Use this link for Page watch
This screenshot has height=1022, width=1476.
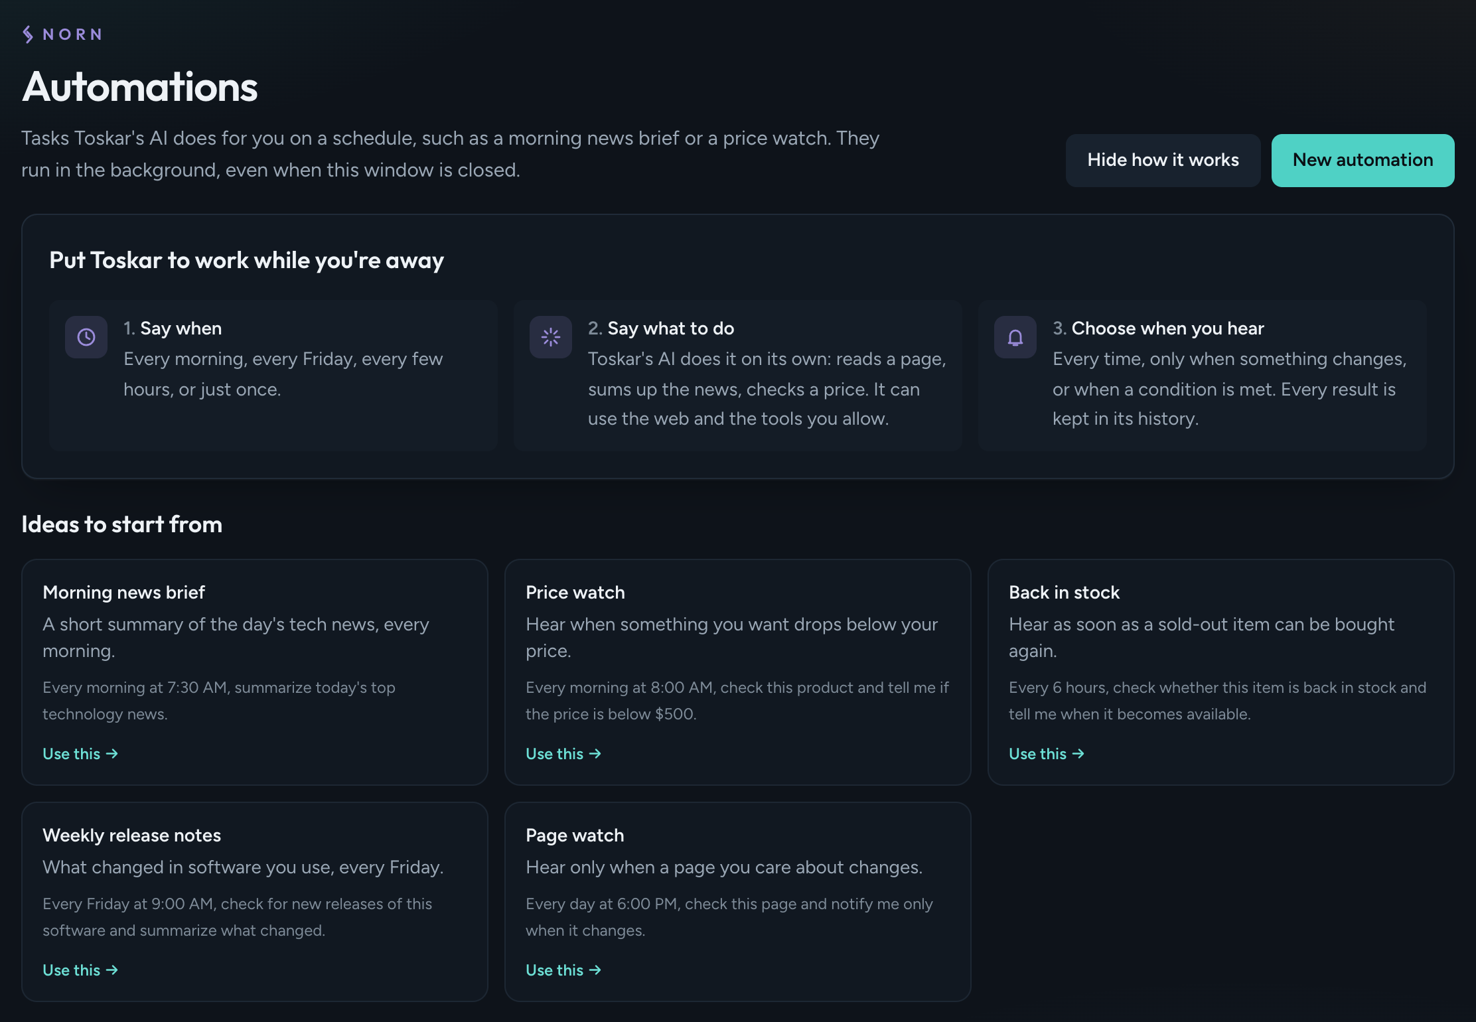[x=563, y=970]
